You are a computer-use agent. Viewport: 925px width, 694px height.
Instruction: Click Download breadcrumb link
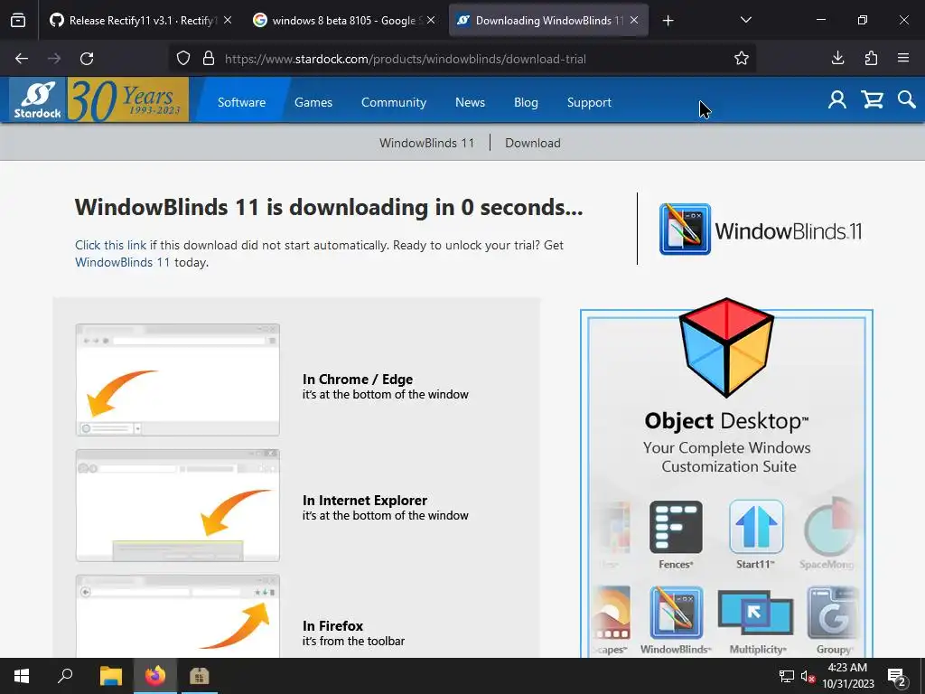(x=533, y=143)
